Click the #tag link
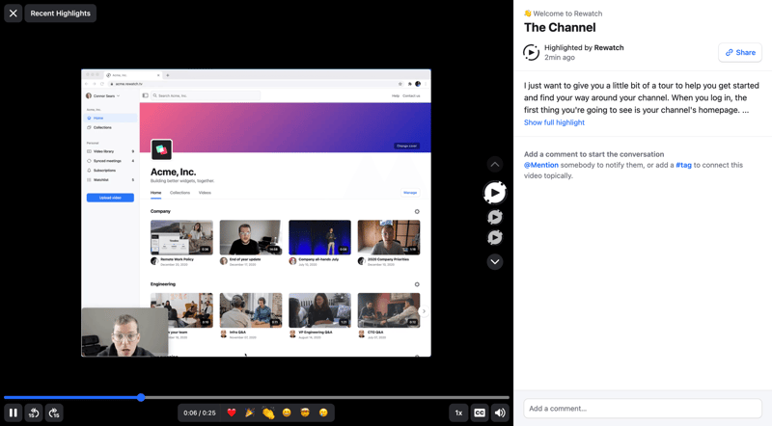Image resolution: width=772 pixels, height=426 pixels. click(x=683, y=165)
